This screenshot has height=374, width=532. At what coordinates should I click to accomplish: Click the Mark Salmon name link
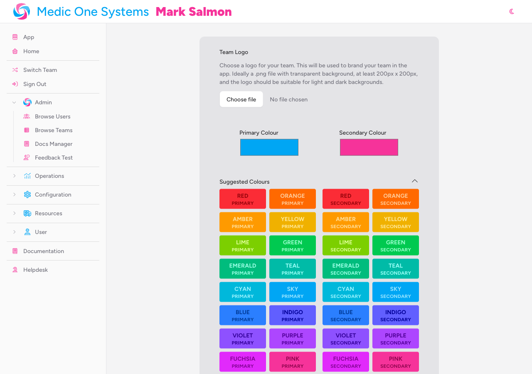(x=194, y=12)
